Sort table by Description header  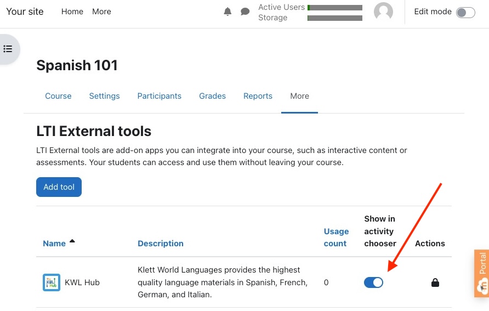[160, 244]
